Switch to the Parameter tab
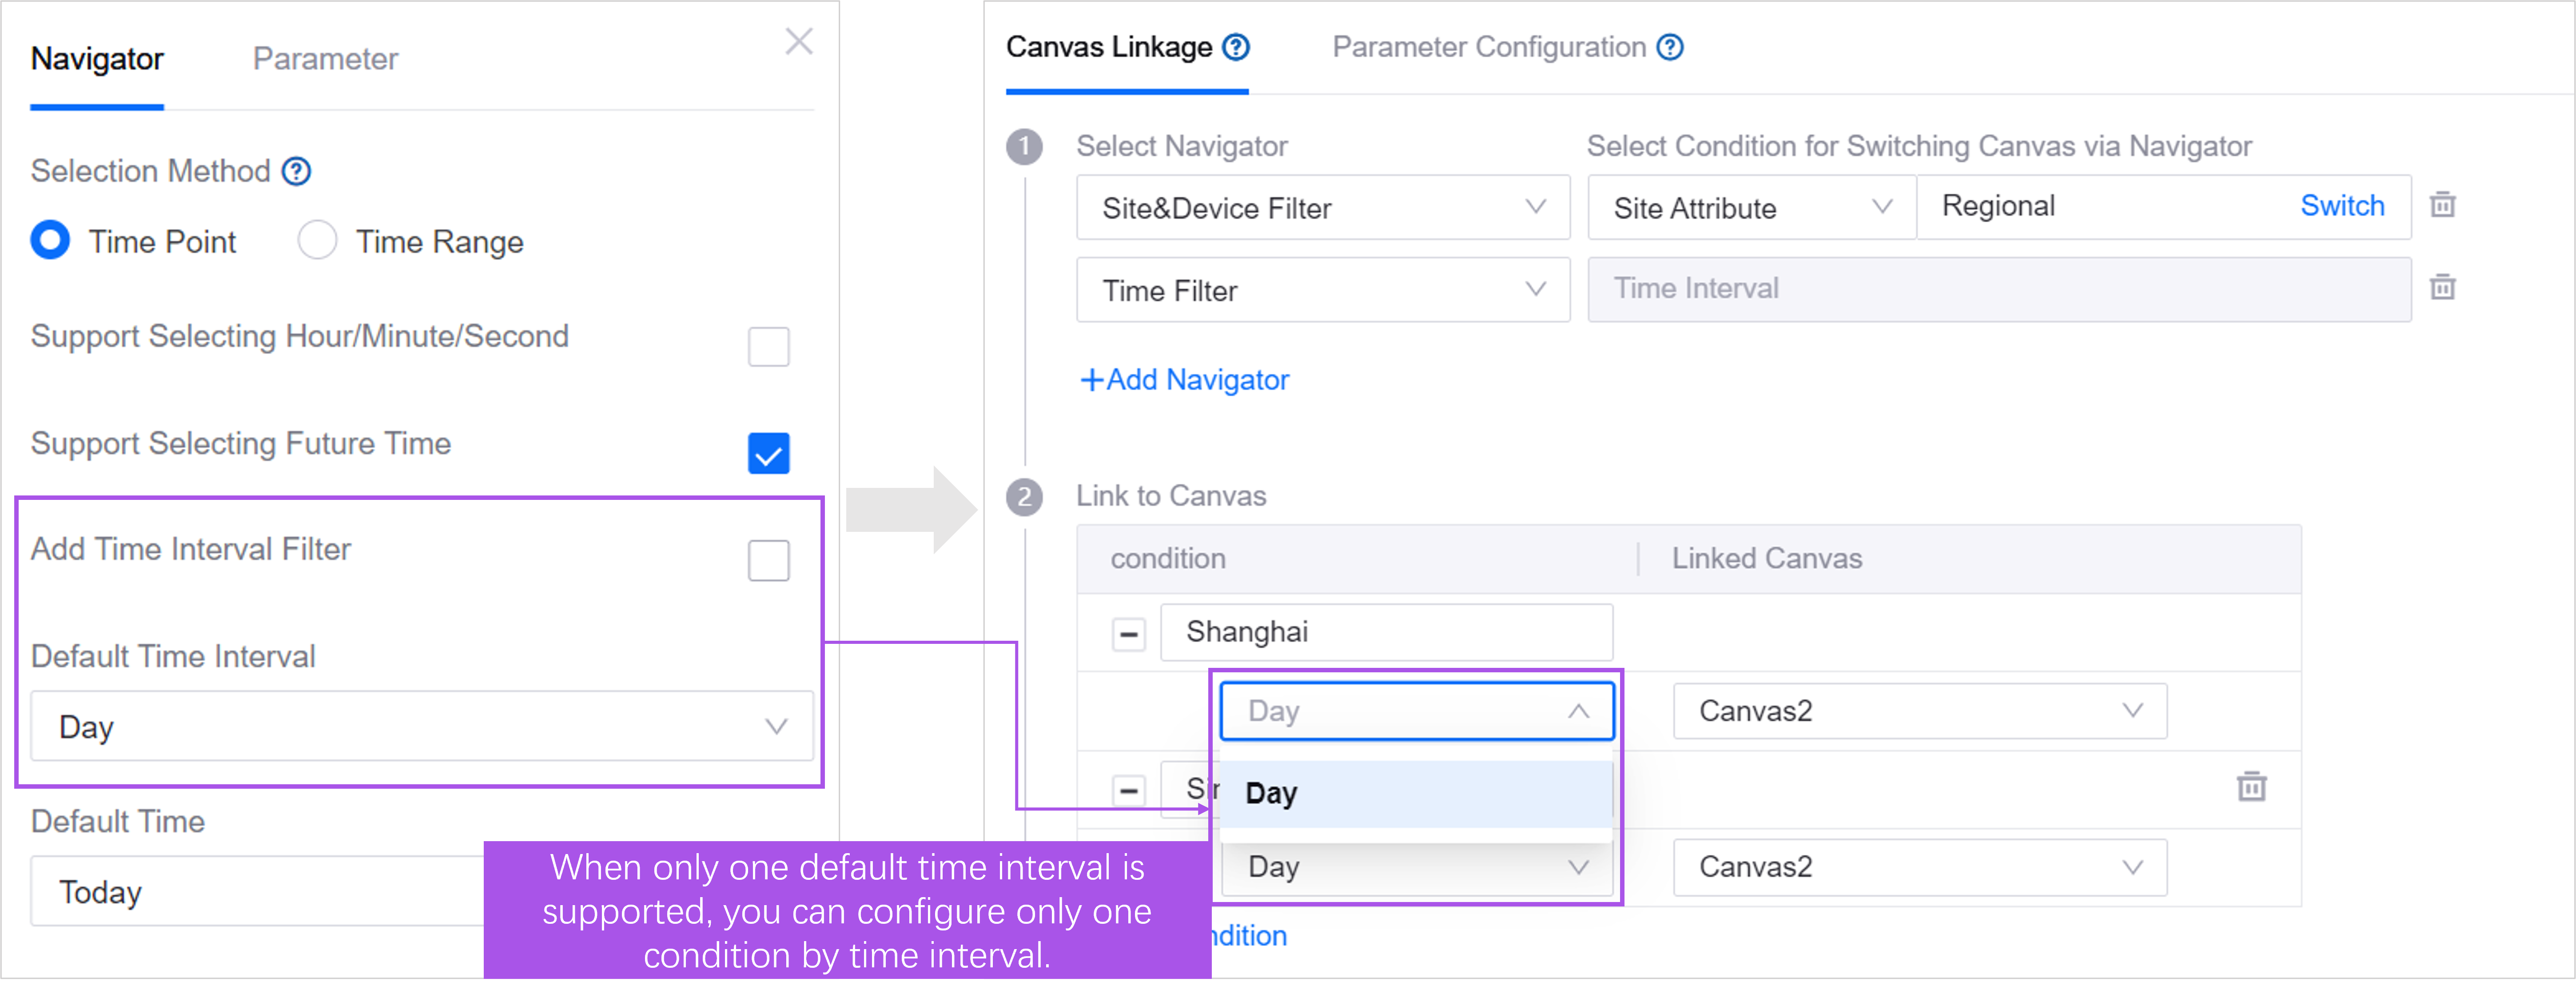Screen dimensions: 2576x998 [325, 59]
